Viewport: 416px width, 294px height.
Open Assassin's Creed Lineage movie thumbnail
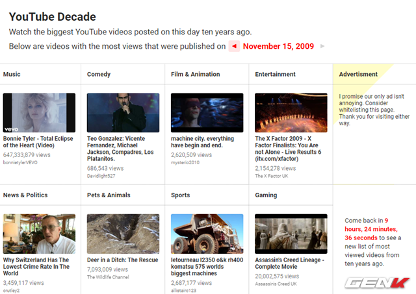click(291, 234)
